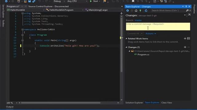
Task: Click the Console.WriteLine code line
Action: [70, 46]
